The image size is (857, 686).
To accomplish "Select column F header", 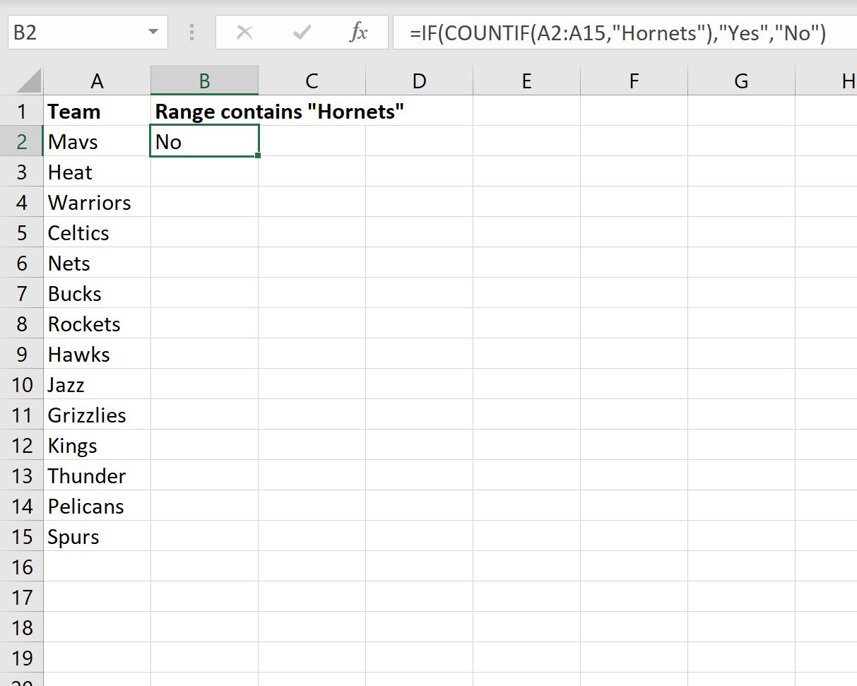I will [633, 80].
